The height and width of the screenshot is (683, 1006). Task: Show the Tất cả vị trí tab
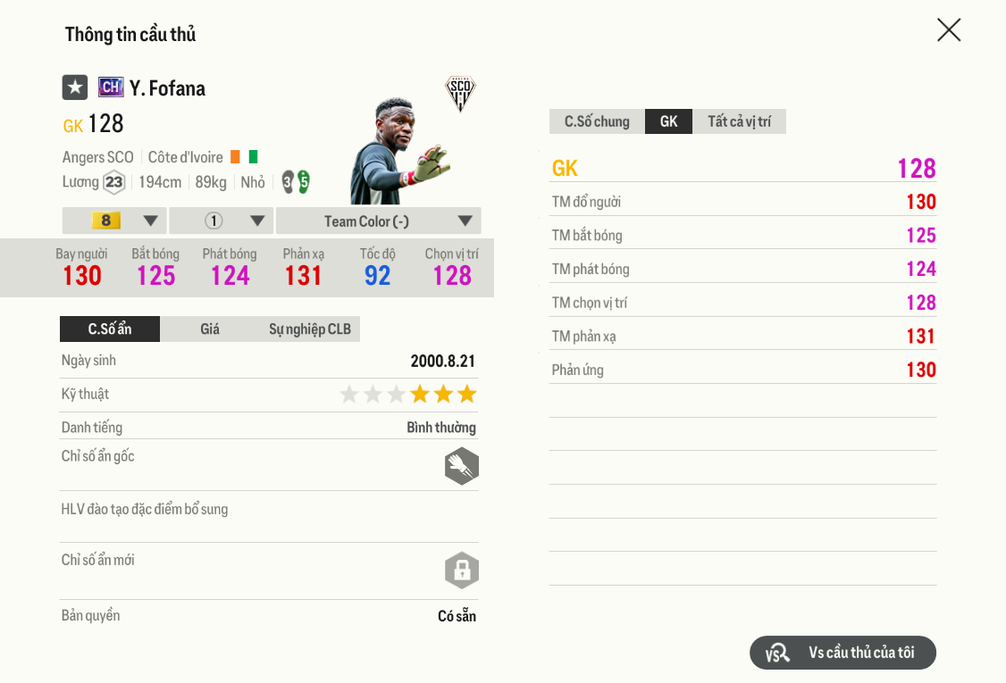coord(739,121)
